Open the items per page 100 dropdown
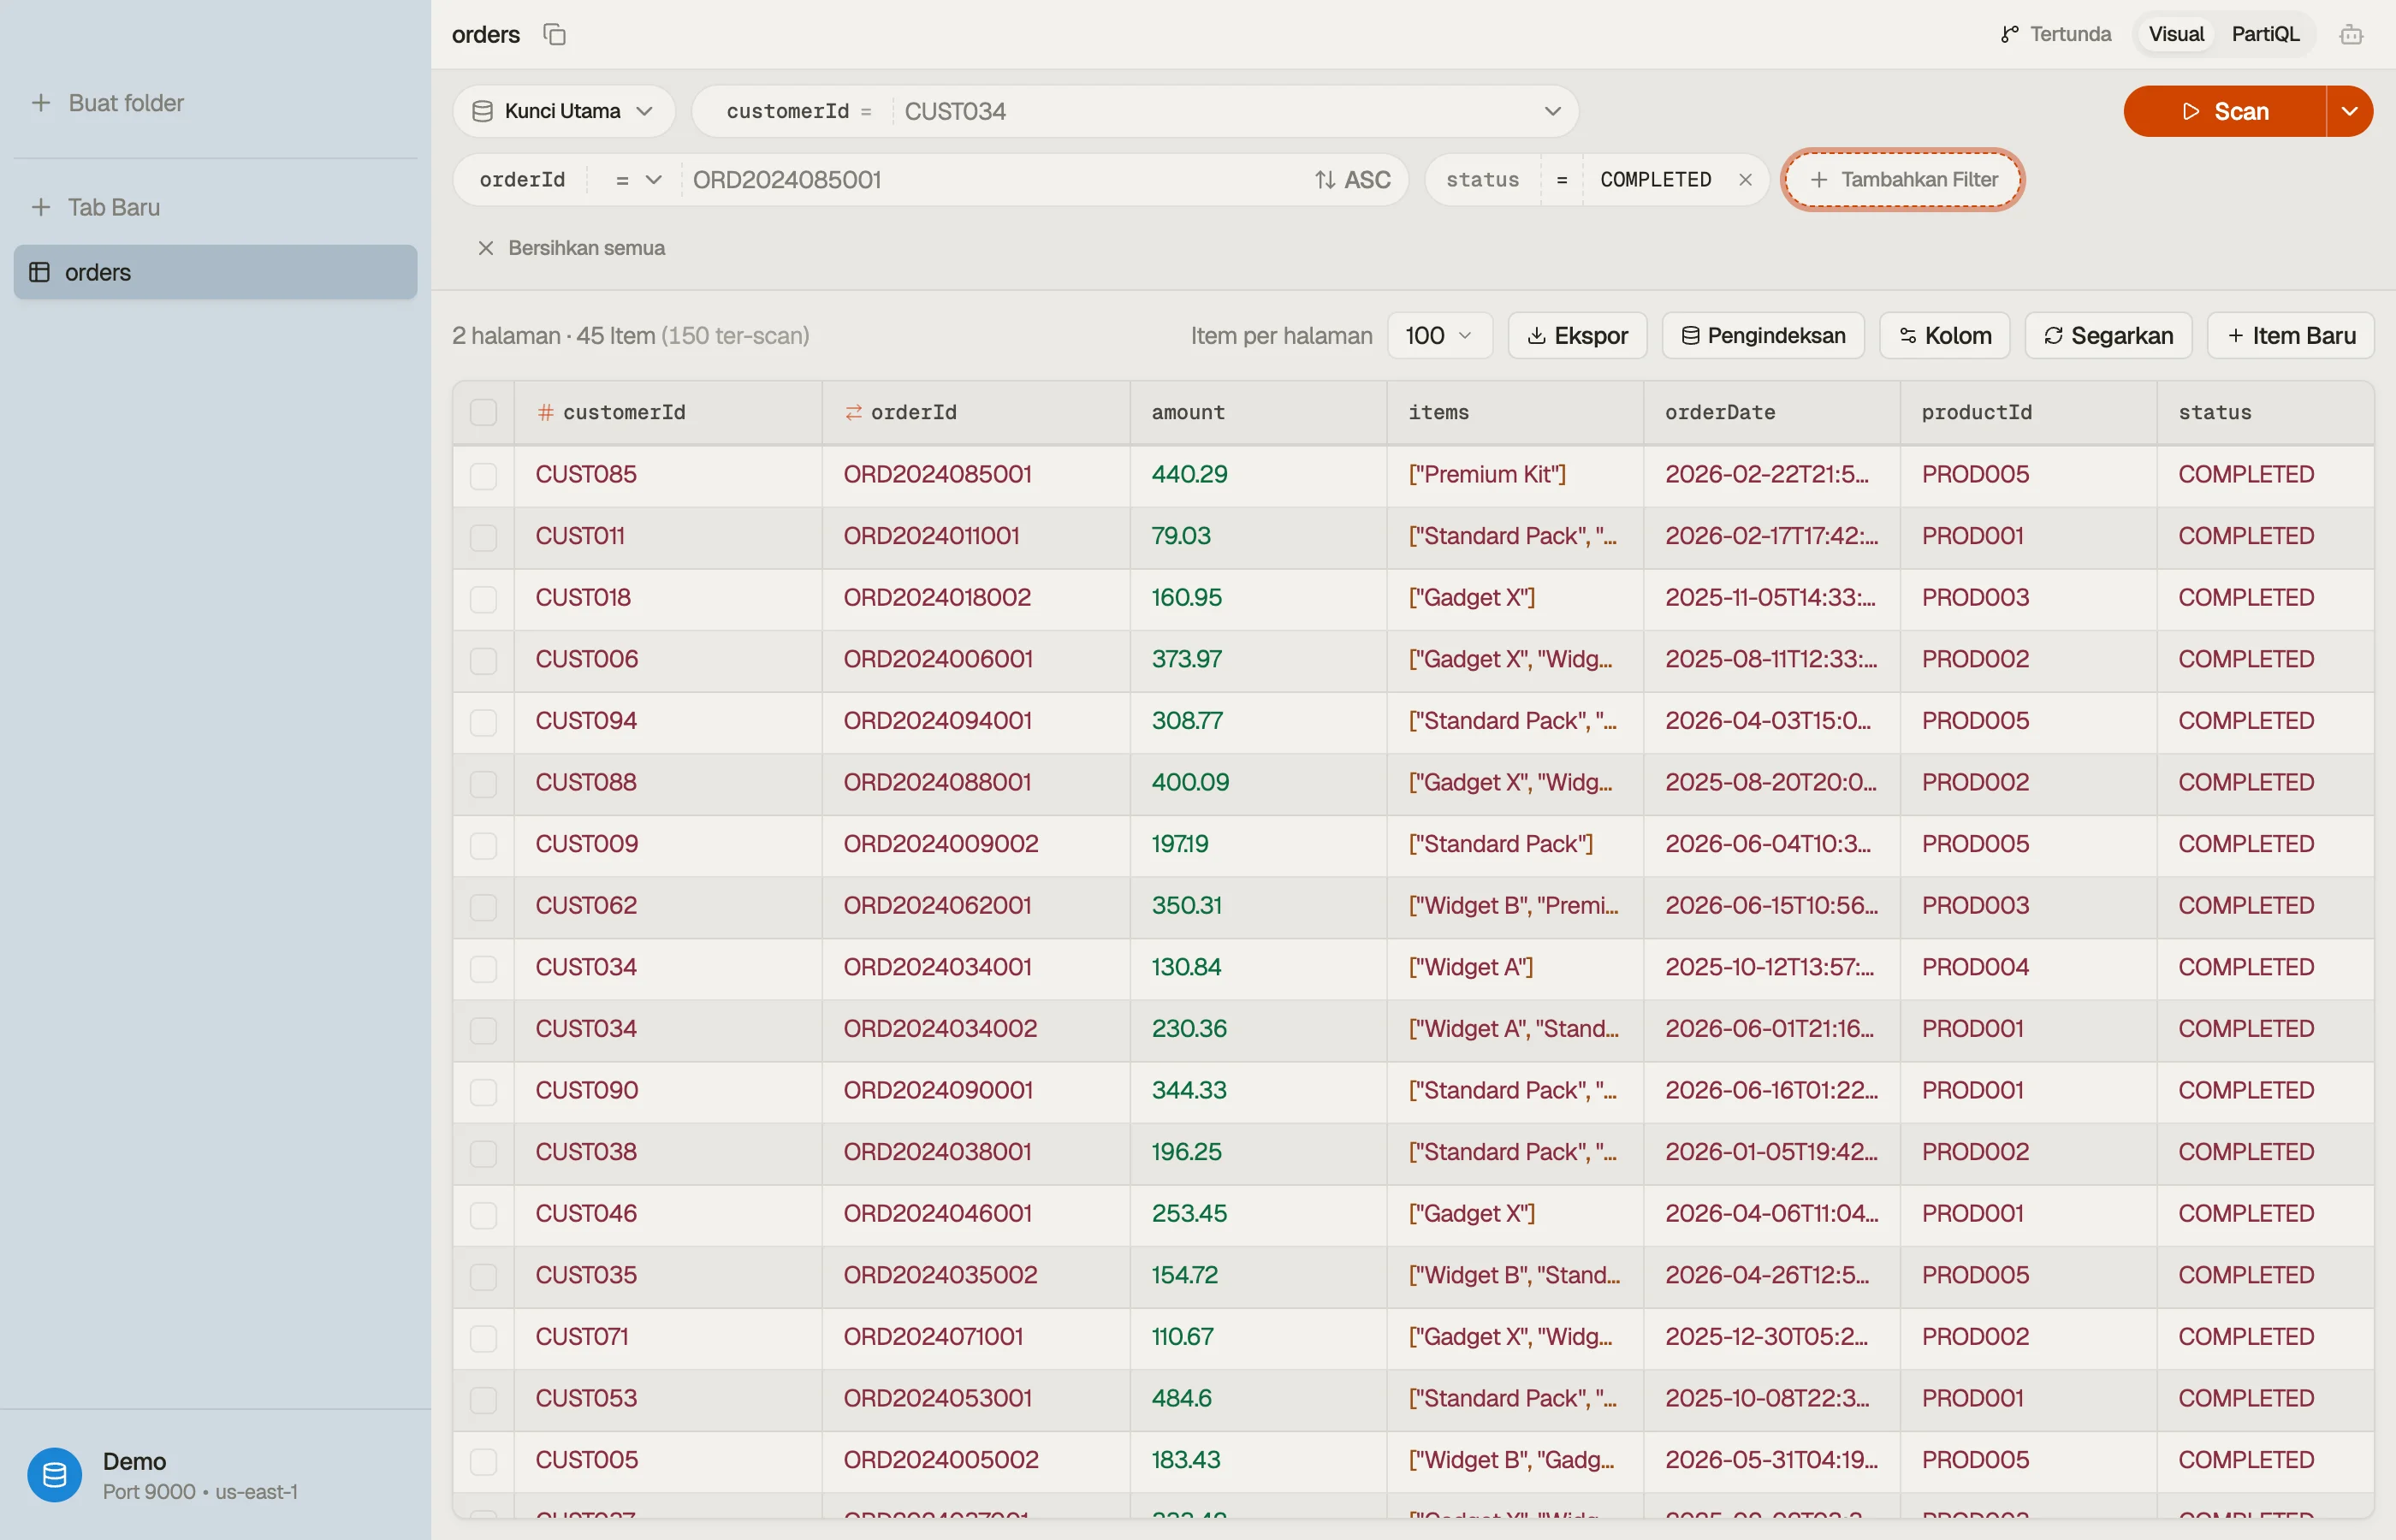 click(1439, 336)
